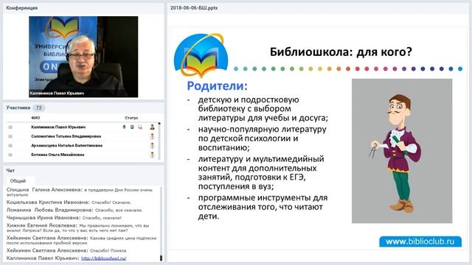Click the cartoon character image on slide
Image resolution: width=472 pixels, height=265 pixels.
coord(402,151)
